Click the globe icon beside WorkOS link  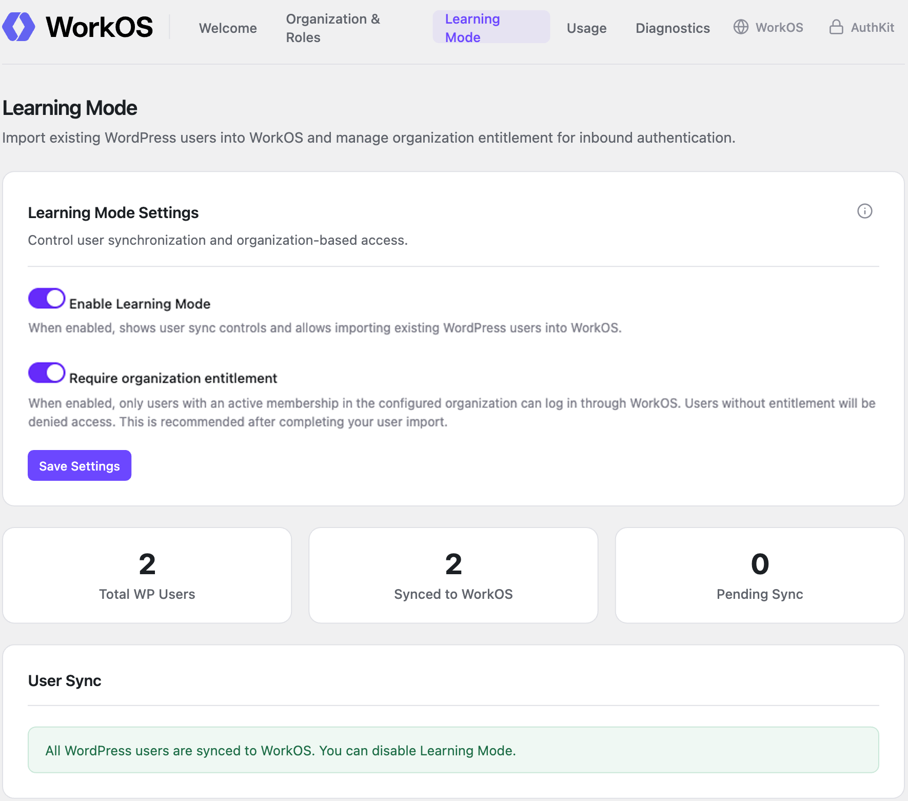coord(740,27)
